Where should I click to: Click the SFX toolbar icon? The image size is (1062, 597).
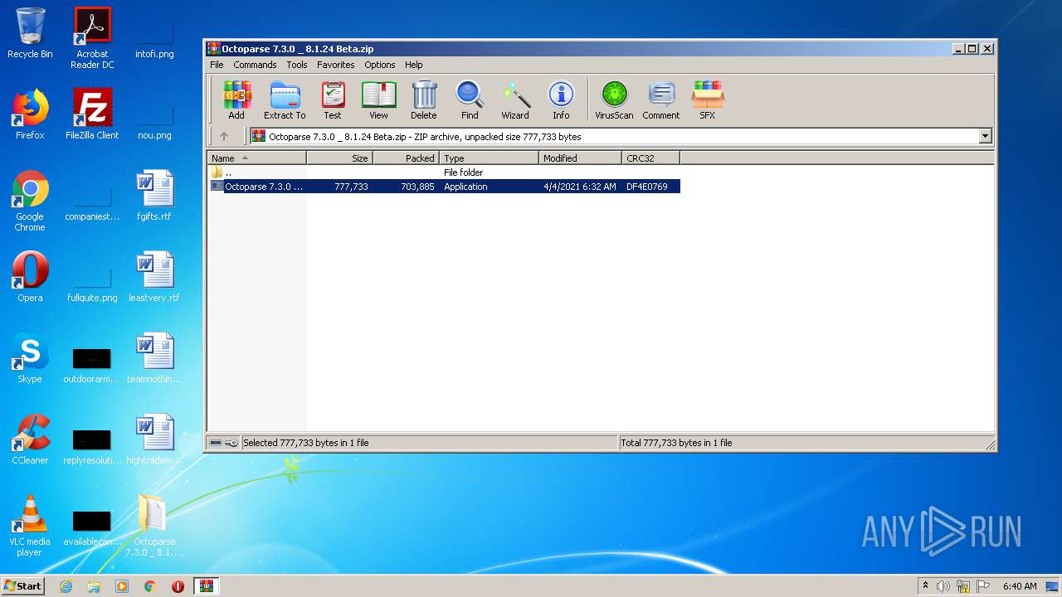point(708,100)
